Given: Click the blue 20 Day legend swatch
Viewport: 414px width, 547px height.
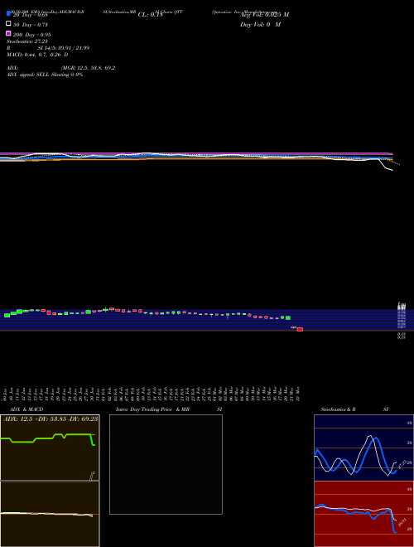Looking at the screenshot, I should (x=8, y=13).
